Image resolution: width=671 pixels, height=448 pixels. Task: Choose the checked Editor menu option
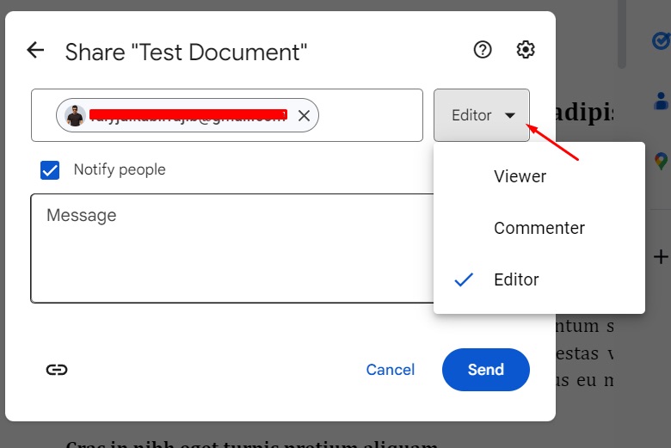point(539,279)
